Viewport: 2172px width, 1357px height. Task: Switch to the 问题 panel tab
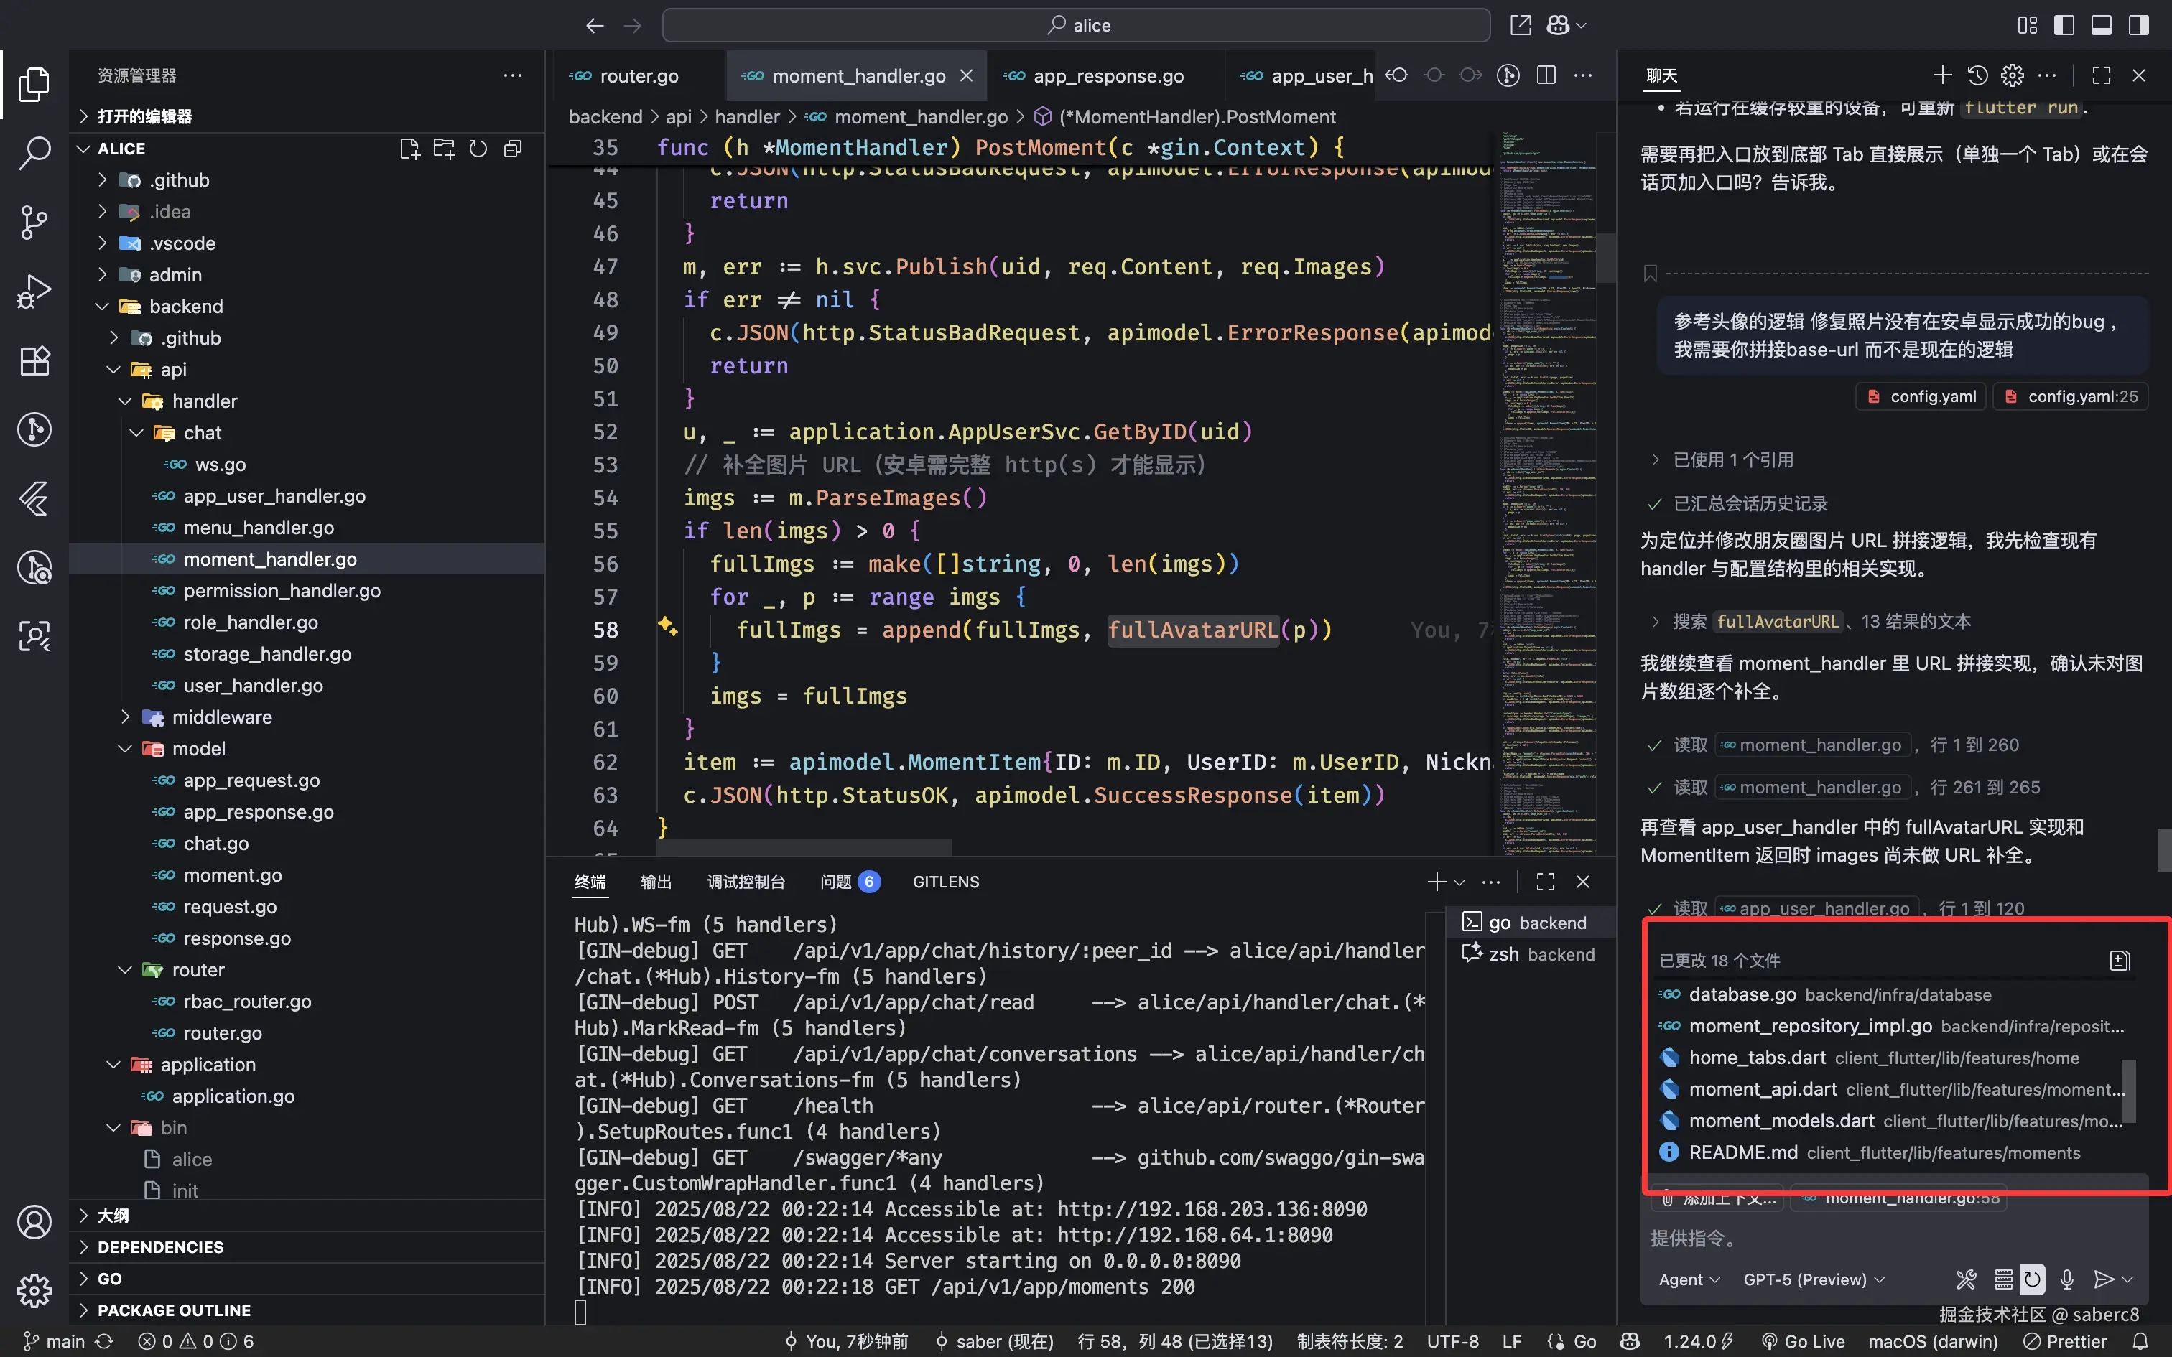[837, 882]
